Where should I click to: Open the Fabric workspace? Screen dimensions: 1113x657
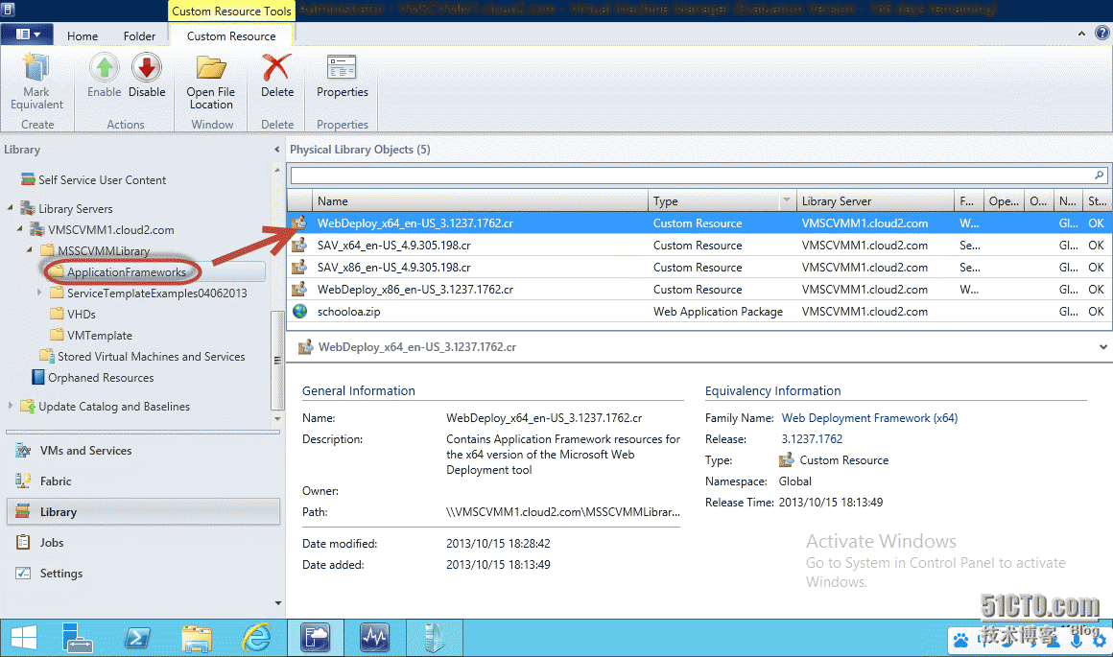(x=143, y=481)
